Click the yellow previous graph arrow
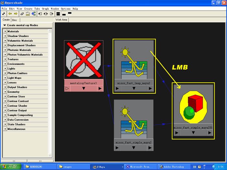 (10, 14)
